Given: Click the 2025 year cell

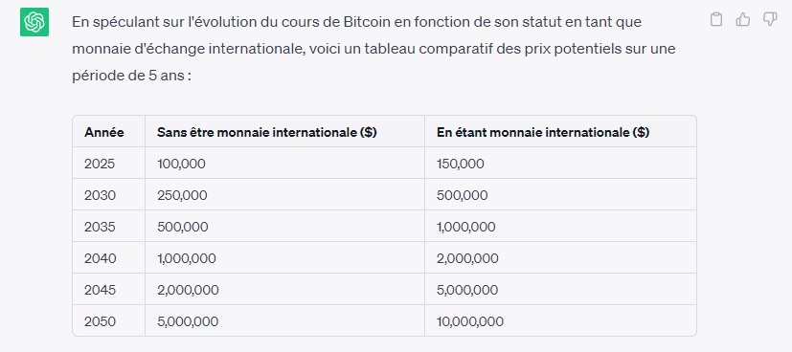Looking at the screenshot, I should (100, 164).
